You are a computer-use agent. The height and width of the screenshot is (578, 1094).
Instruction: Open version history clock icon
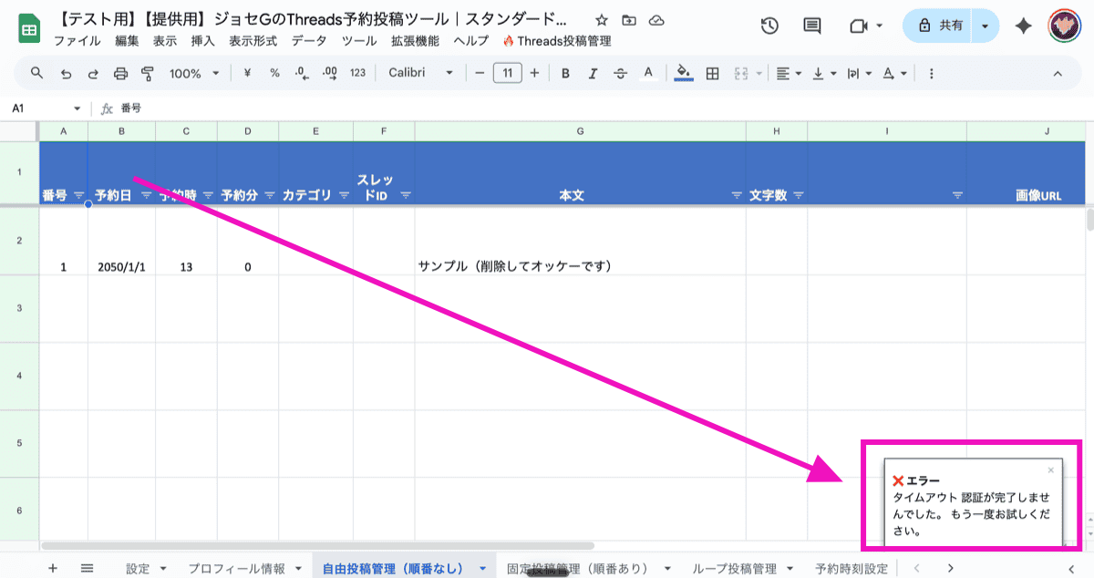(769, 26)
